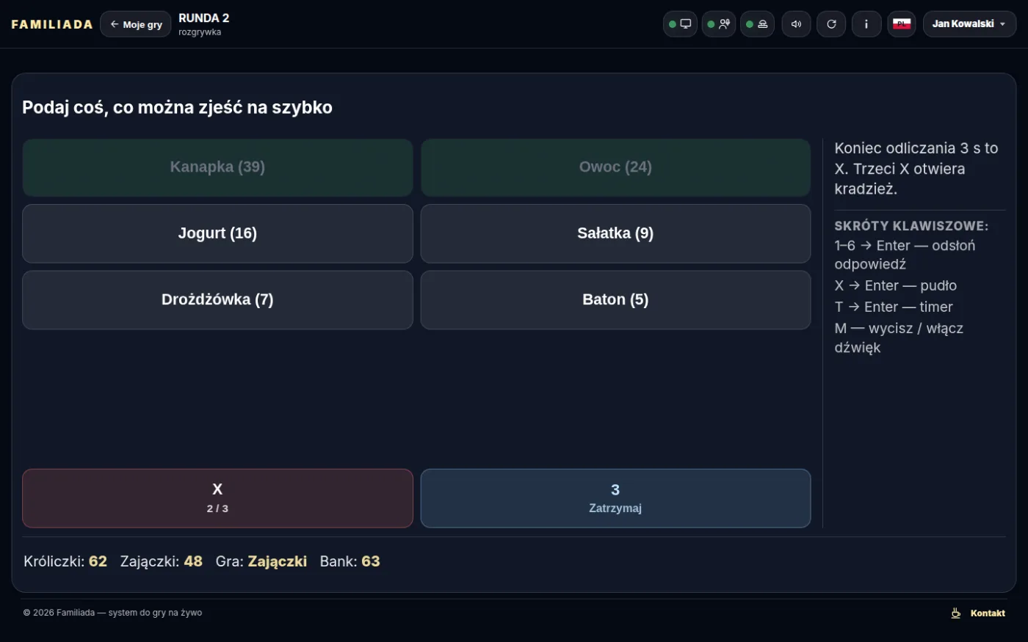Click the Króliczki score 62
The height and width of the screenshot is (642, 1028).
pyautogui.click(x=65, y=561)
